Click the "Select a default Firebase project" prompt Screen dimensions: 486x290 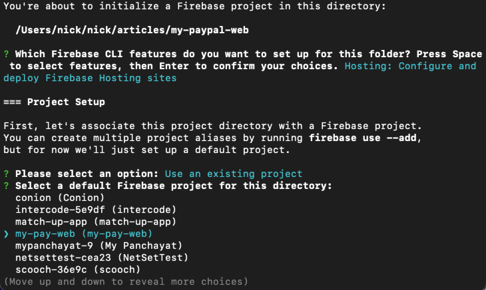tap(173, 186)
